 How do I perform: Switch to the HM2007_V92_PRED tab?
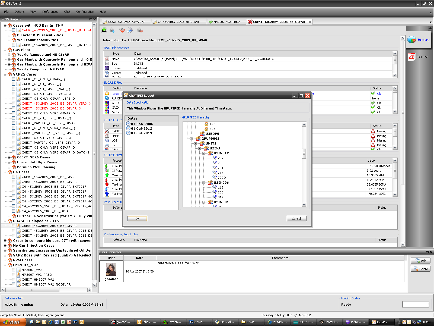pos(226,22)
